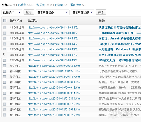Check the box for 010953.htm row
Screen dimensions: 141x122
click(4, 109)
